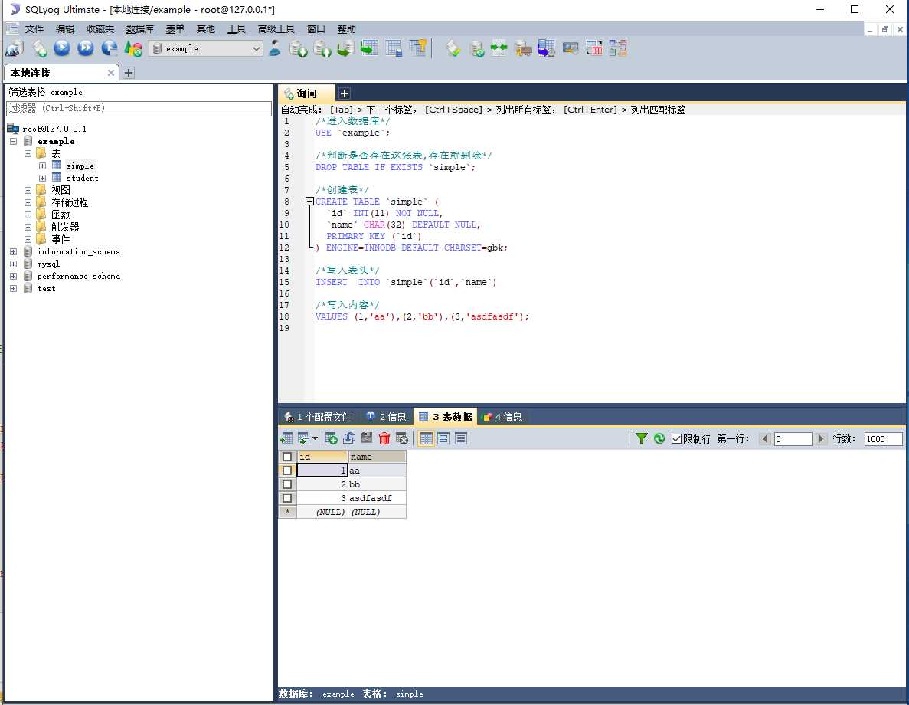Expand the student table node
This screenshot has width=909, height=705.
click(42, 178)
